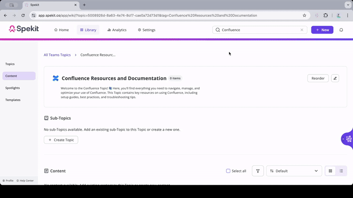The height and width of the screenshot is (198, 353).
Task: Clear the search field with the X
Action: [302, 30]
